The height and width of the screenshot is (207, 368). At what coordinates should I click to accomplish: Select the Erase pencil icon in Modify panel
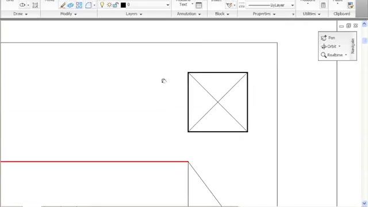tap(63, 5)
